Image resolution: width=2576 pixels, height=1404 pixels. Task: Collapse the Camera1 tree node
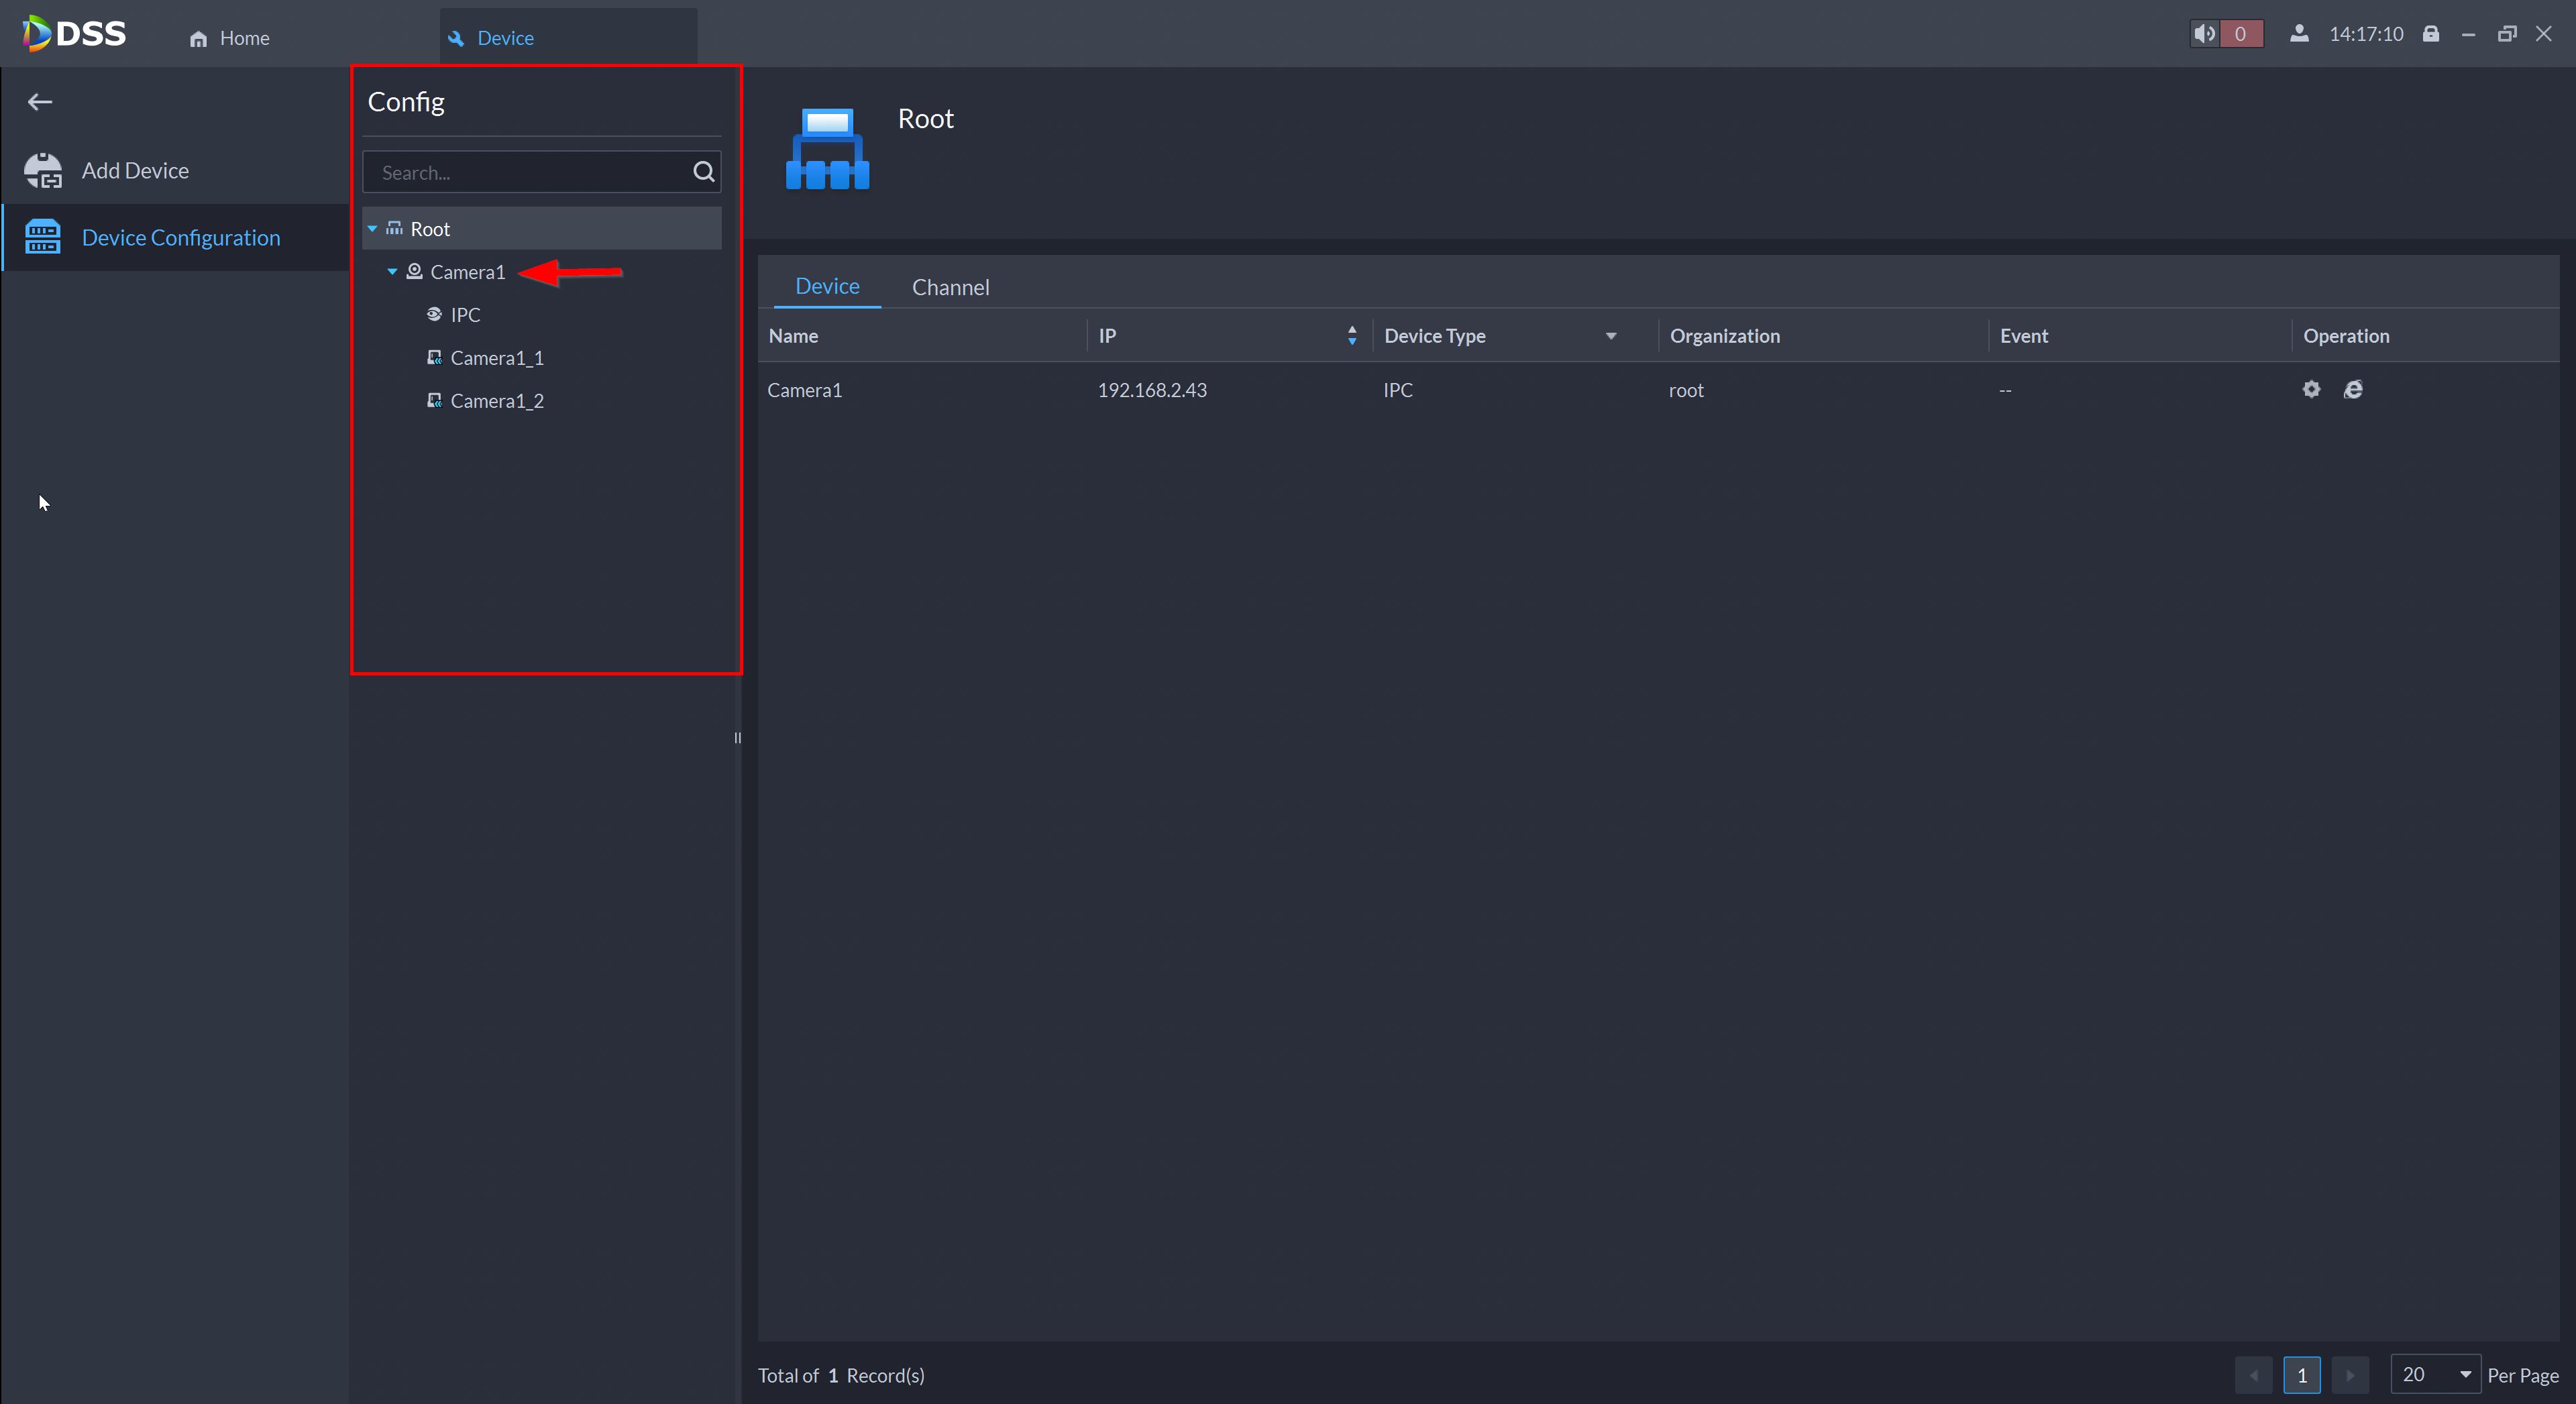click(392, 272)
